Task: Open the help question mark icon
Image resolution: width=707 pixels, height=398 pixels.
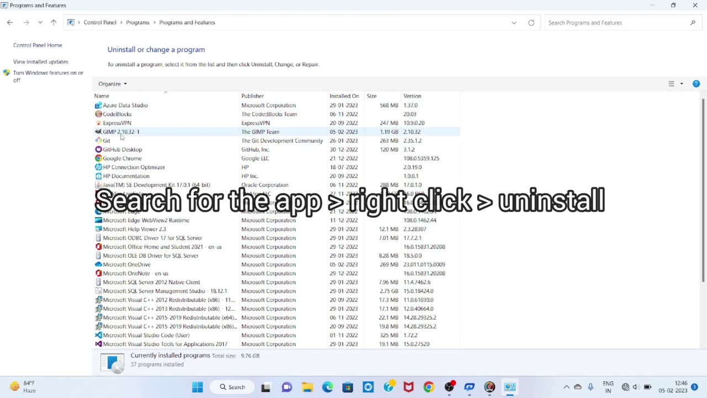Action: click(696, 83)
